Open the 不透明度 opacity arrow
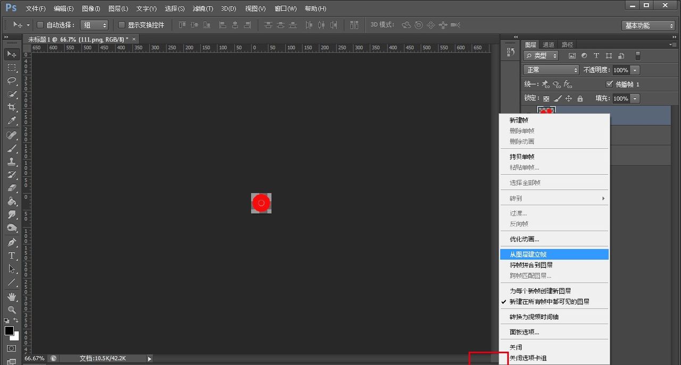 pos(635,70)
